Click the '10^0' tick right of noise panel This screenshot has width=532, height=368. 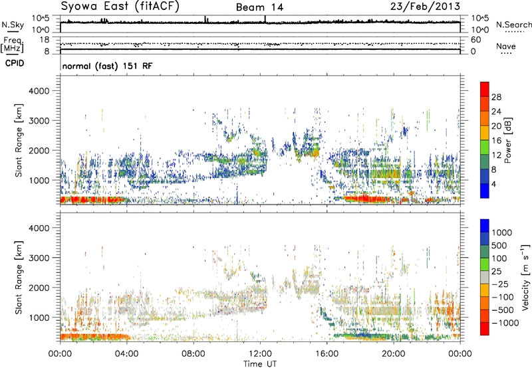[x=479, y=30]
